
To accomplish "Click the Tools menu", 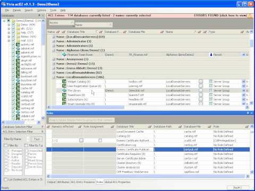I will [x=53, y=10].
